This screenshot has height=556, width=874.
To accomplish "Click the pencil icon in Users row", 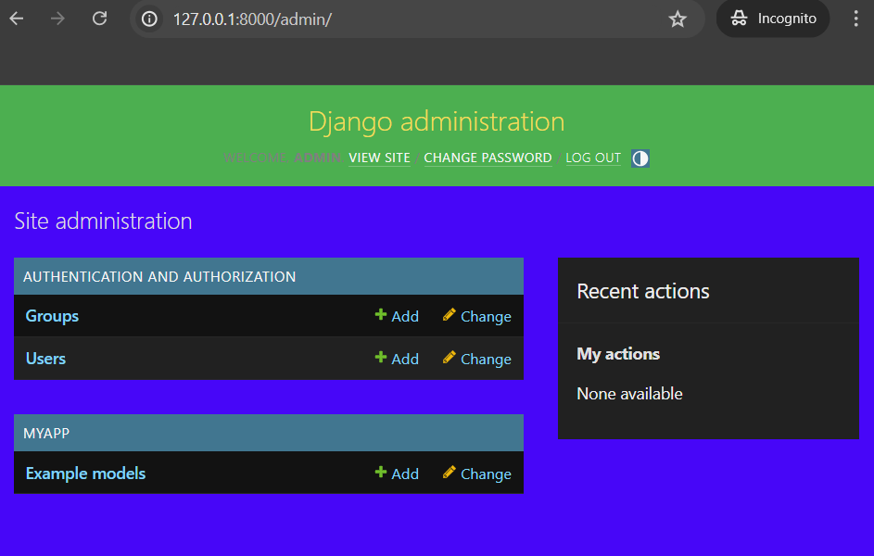I will (450, 357).
